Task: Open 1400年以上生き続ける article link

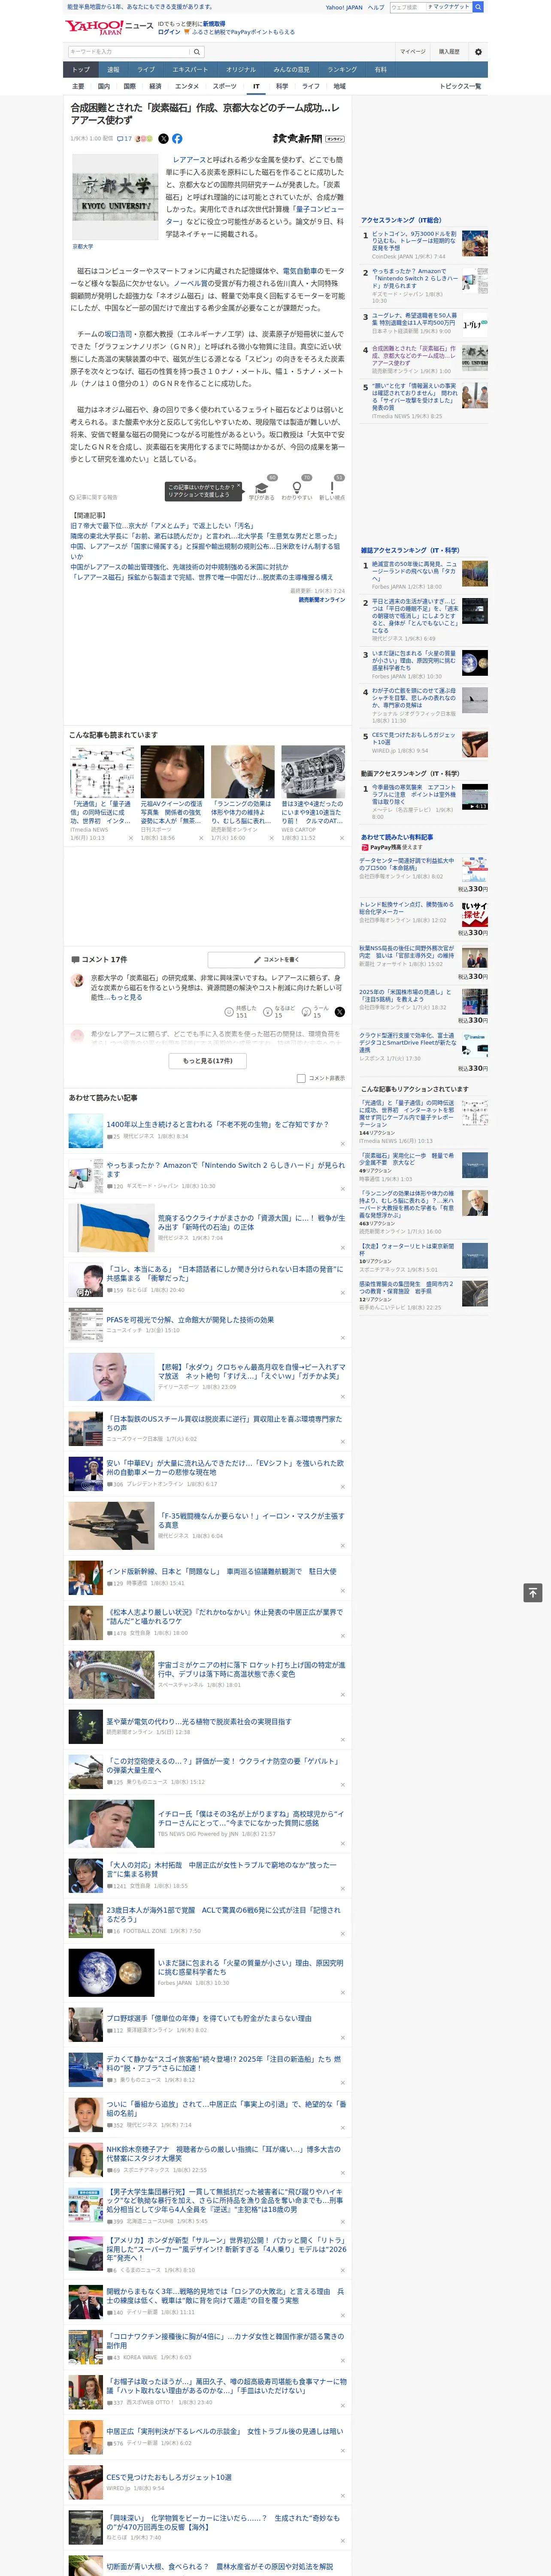Action: click(217, 1124)
